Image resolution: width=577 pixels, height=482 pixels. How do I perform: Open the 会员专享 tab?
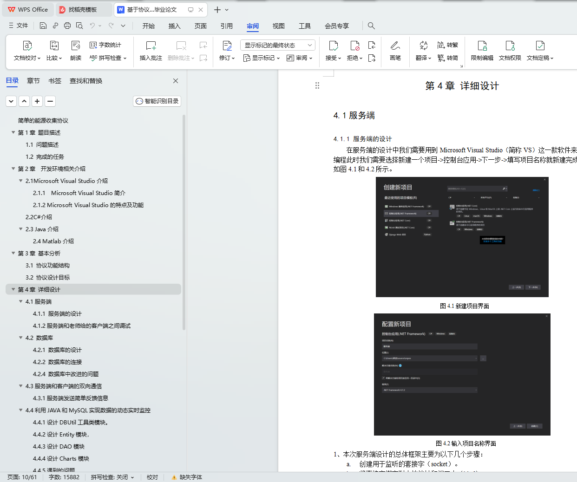(337, 26)
